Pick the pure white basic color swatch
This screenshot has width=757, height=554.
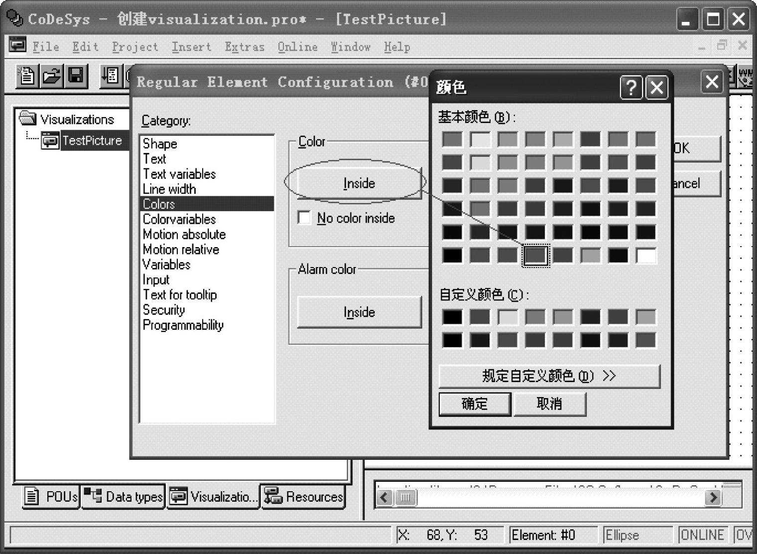coord(646,256)
